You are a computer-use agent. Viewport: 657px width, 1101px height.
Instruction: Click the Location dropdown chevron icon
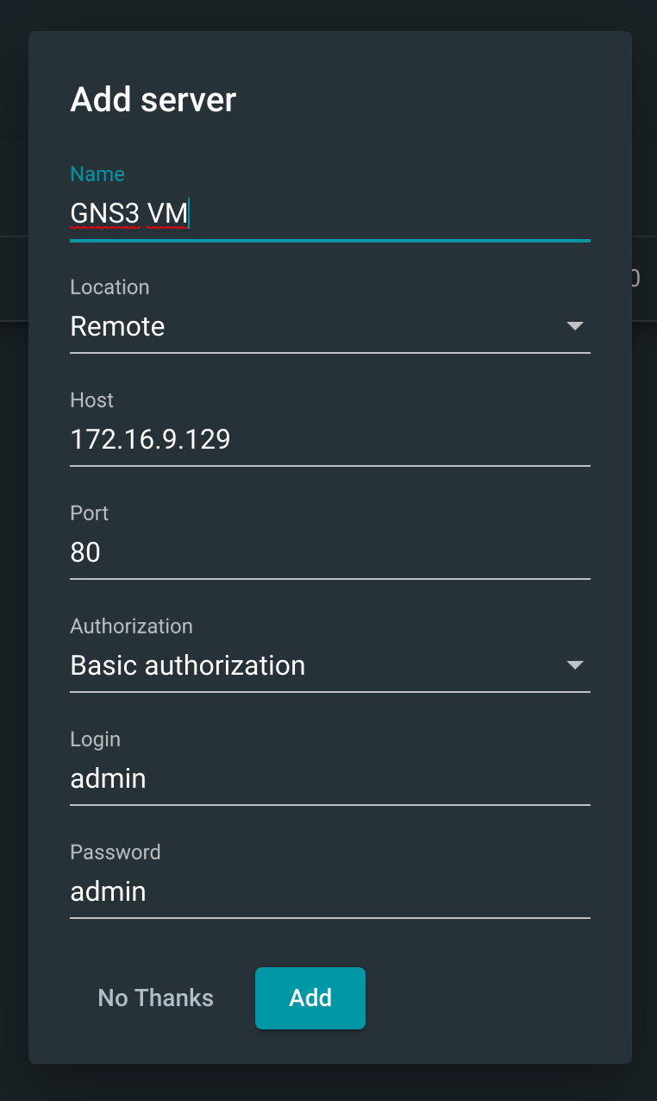click(x=576, y=326)
